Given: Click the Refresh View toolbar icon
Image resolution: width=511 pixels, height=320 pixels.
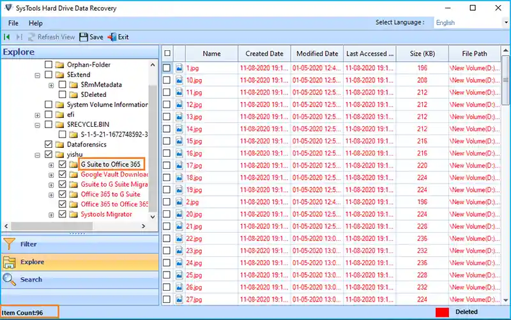Looking at the screenshot, I should (31, 37).
